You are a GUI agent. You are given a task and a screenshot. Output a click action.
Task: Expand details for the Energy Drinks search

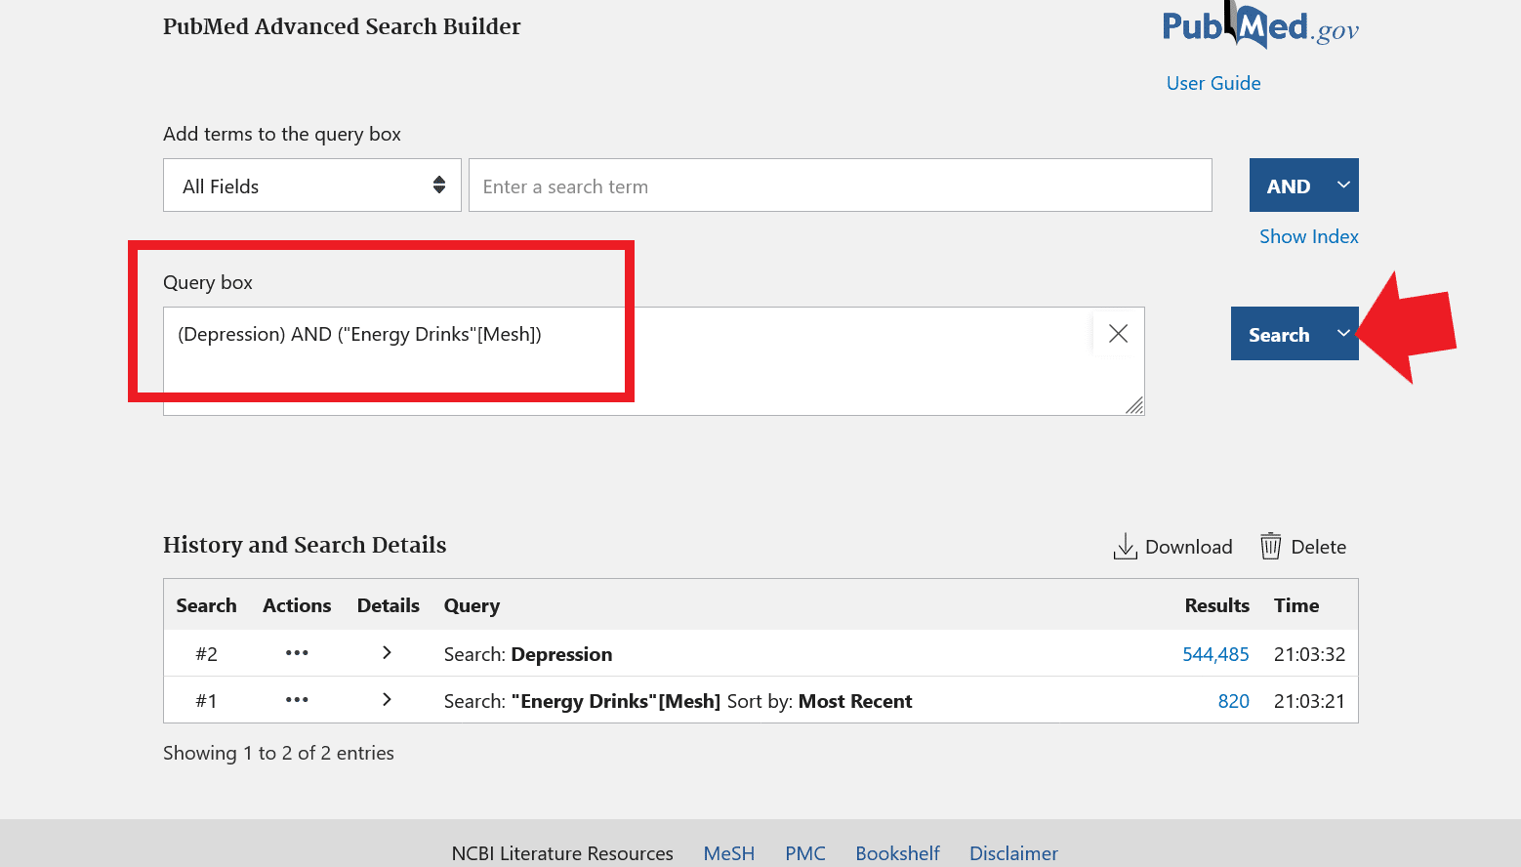coord(387,699)
